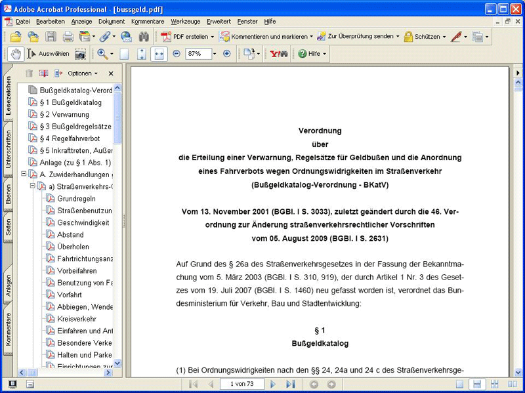Click the Open file folder icon
The width and height of the screenshot is (525, 393).
pos(16,37)
